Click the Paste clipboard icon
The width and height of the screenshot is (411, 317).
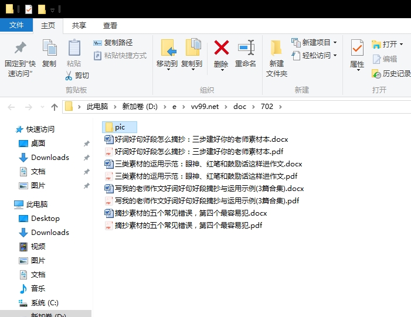point(74,47)
